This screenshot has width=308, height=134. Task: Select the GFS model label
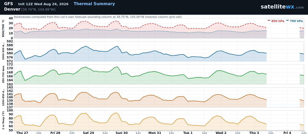9,4
